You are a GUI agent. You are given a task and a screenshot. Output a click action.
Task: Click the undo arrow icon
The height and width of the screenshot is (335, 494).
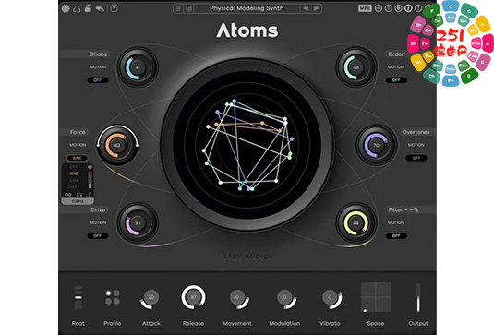click(x=100, y=8)
